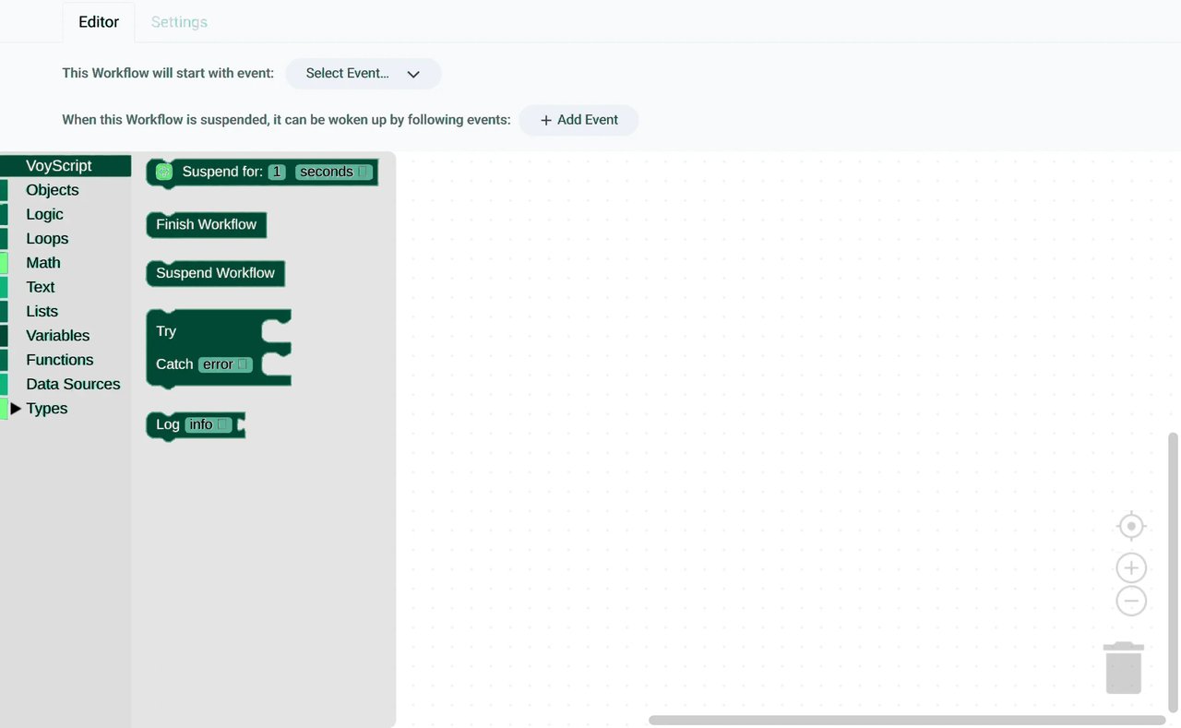Select the Suspend Workflow block
The height and width of the screenshot is (728, 1181).
216,273
